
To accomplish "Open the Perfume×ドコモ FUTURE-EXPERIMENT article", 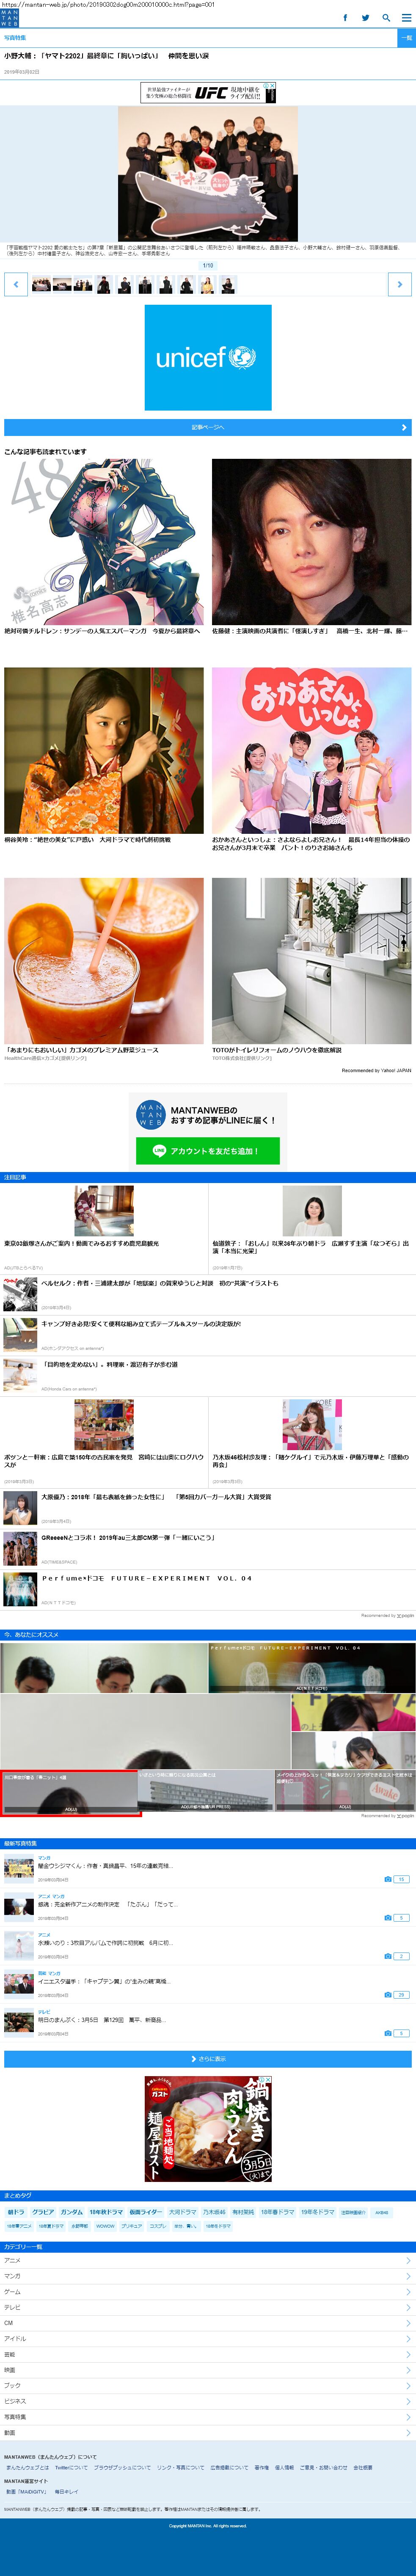I will tap(208, 1589).
